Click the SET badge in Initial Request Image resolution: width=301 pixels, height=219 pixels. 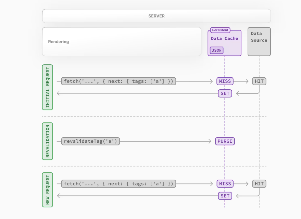(225, 93)
